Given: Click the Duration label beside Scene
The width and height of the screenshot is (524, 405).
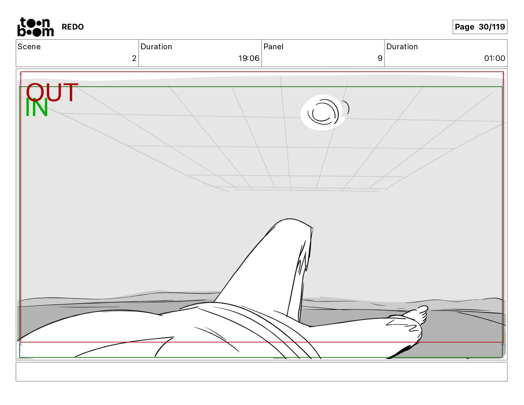Looking at the screenshot, I should (156, 47).
